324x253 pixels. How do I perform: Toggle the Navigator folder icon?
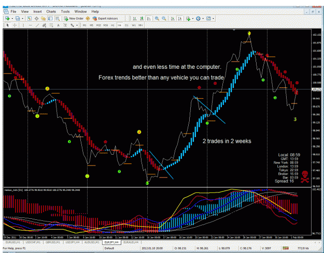pos(43,19)
